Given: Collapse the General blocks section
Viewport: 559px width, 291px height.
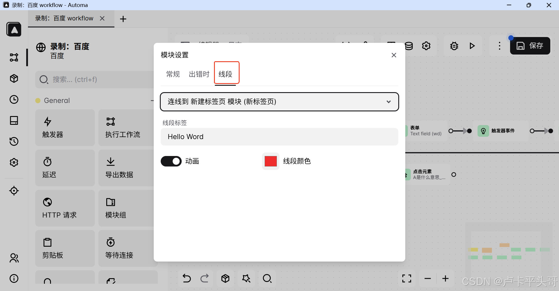Looking at the screenshot, I should coord(153,100).
